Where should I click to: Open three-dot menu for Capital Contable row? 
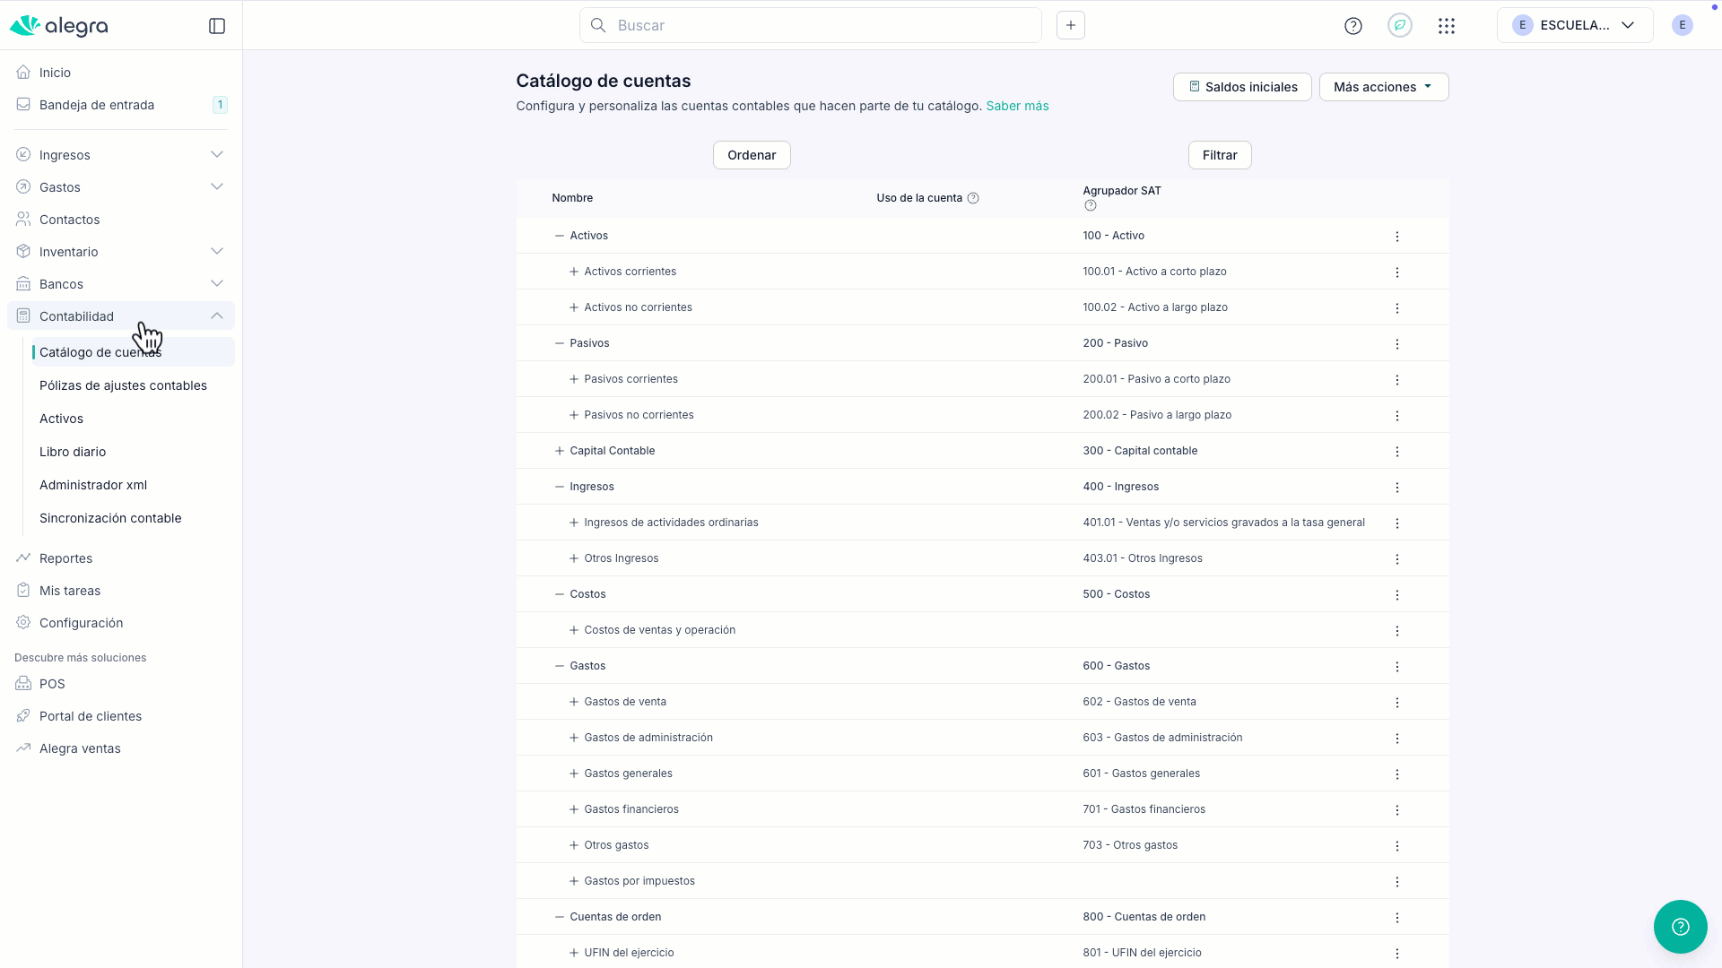[1397, 452]
